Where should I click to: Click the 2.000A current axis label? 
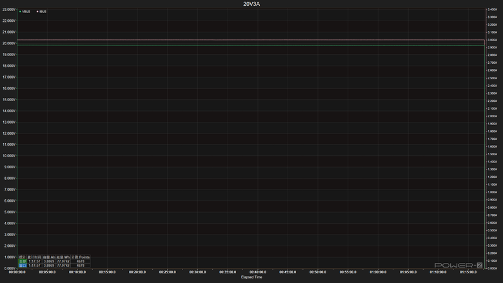coord(493,116)
